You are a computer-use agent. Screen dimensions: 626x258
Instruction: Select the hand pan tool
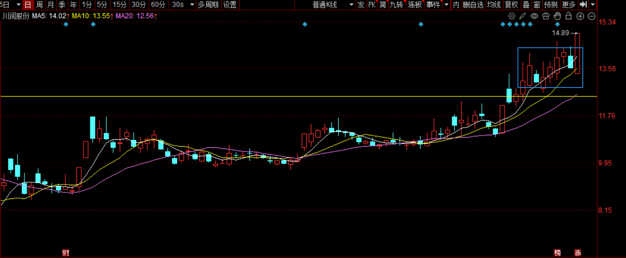click(557, 16)
